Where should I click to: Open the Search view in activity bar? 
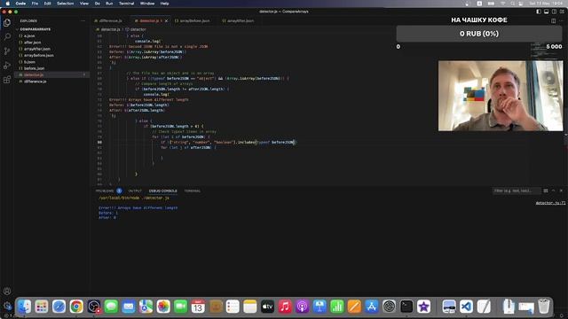[7, 36]
